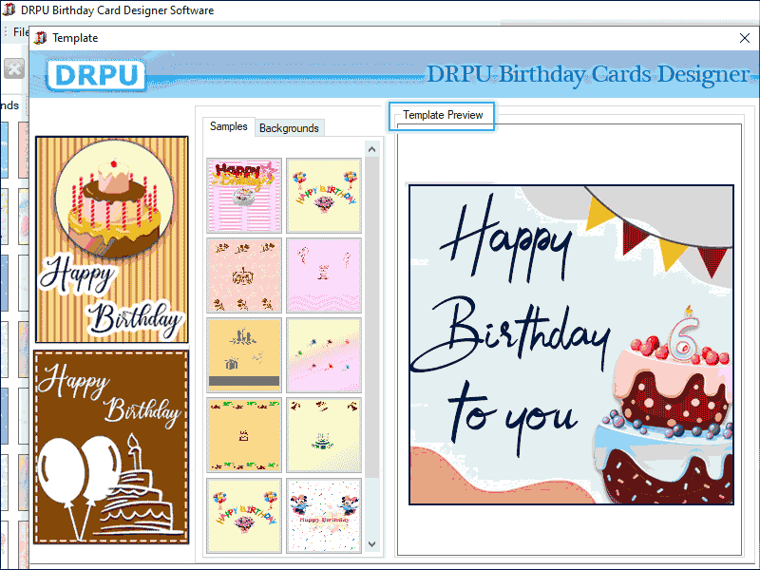Viewport: 760px width, 570px height.
Task: Click the scroll up arrow of samples list
Action: pyautogui.click(x=371, y=148)
